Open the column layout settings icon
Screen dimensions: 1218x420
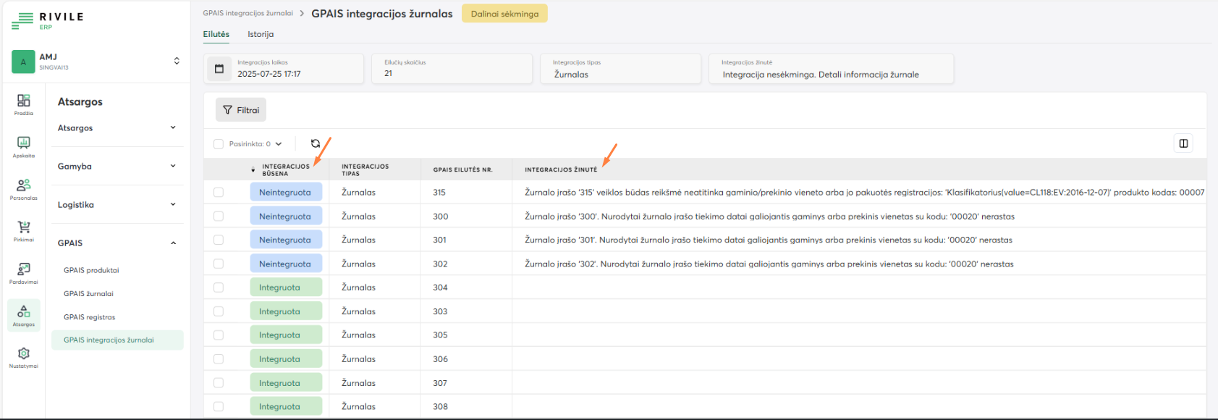(1183, 143)
